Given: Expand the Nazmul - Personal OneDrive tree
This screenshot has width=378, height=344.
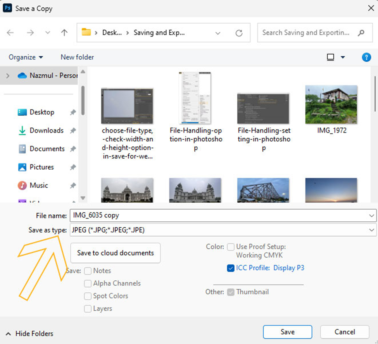Looking at the screenshot, I should 8,76.
